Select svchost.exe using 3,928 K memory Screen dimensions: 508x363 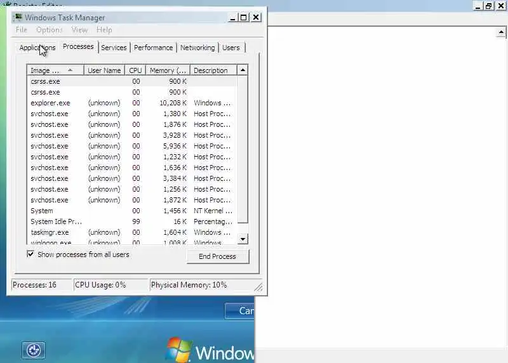pyautogui.click(x=132, y=135)
